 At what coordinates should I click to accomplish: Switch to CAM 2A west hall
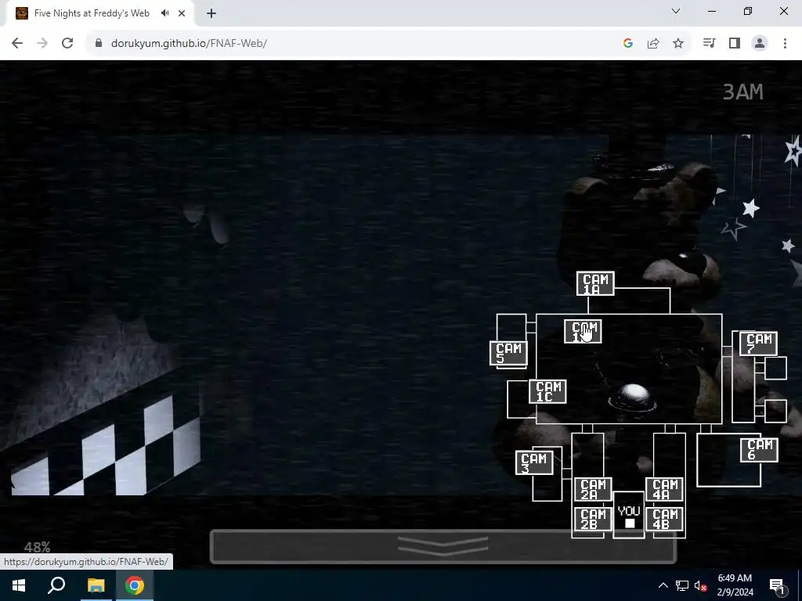click(593, 490)
